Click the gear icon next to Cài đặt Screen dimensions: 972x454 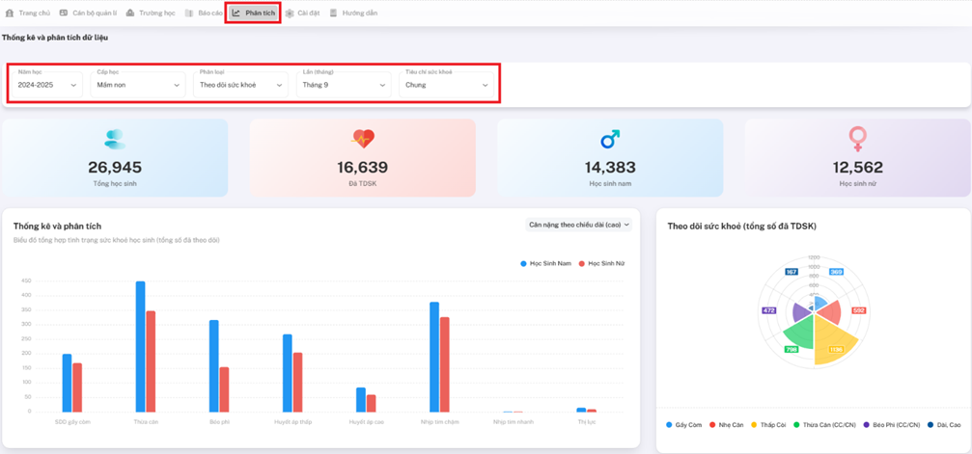[x=290, y=13]
